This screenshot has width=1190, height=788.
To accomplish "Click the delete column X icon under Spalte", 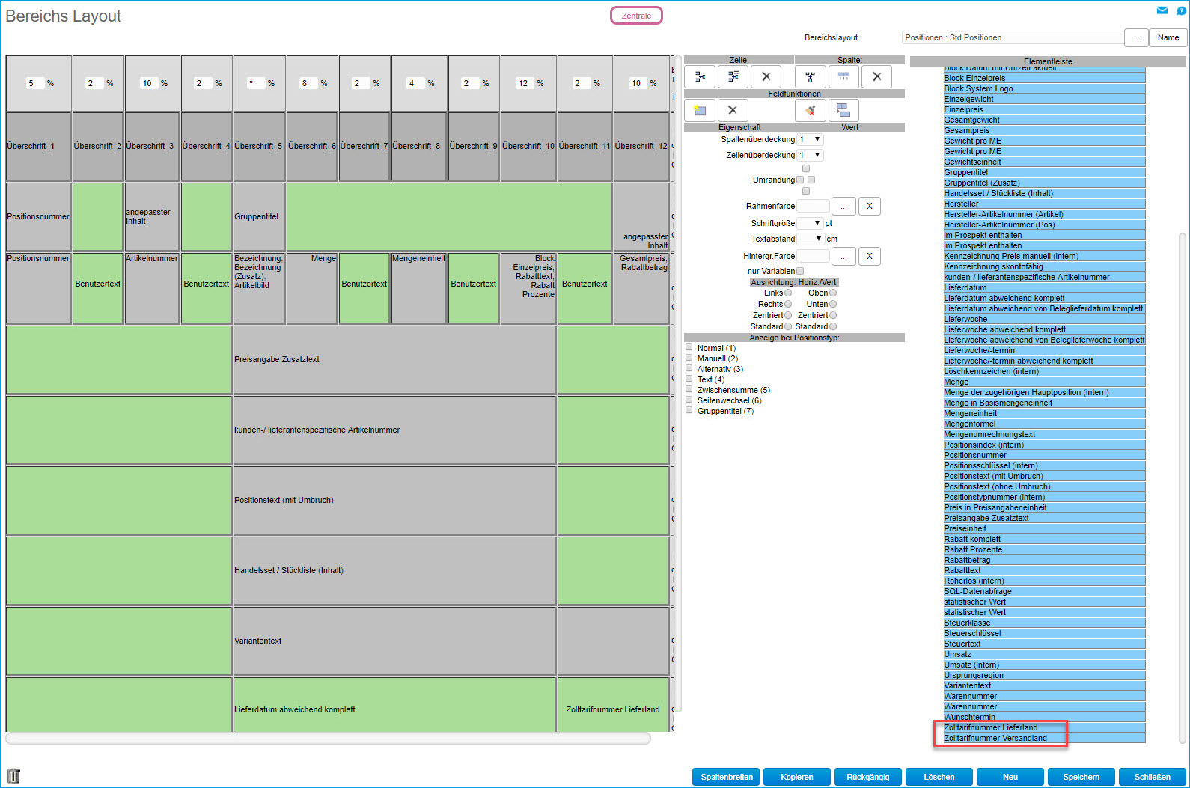I will pos(876,76).
